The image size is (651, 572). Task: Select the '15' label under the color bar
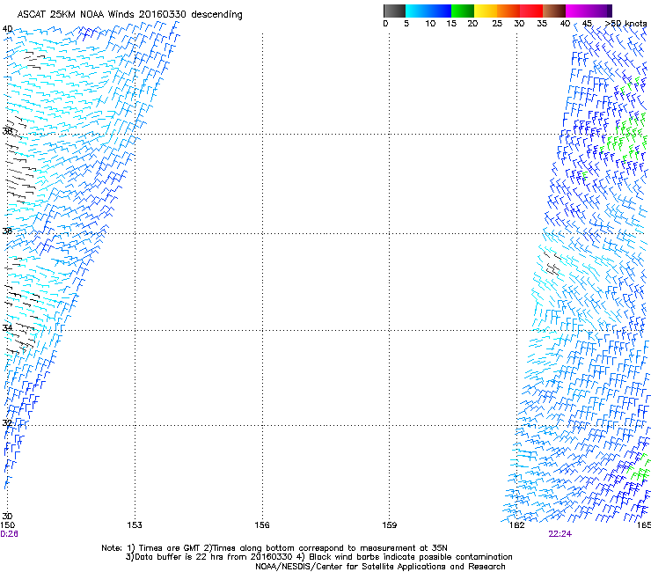(x=451, y=24)
